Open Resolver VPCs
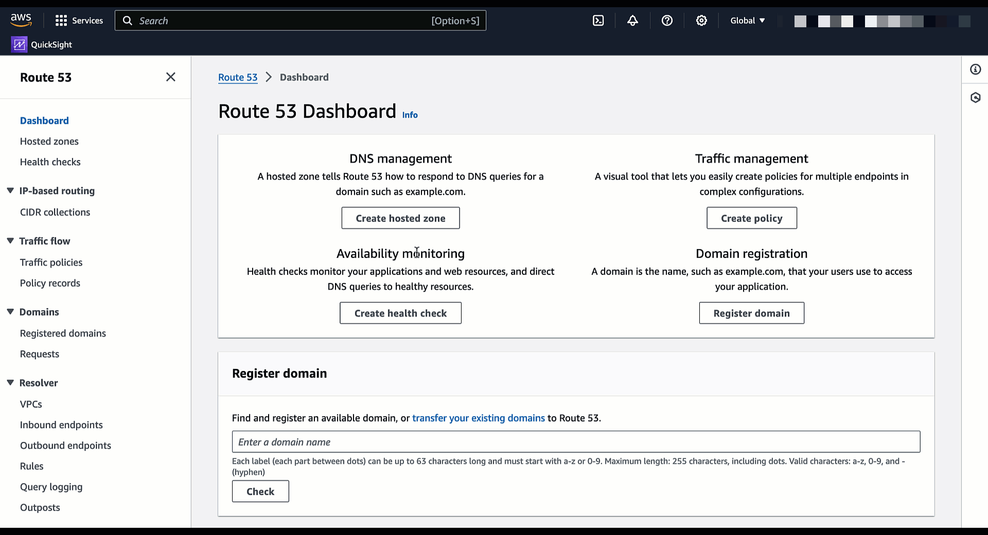This screenshot has width=988, height=535. [x=31, y=405]
